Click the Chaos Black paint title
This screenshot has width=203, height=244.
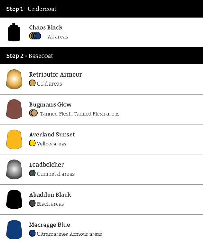coord(46,27)
